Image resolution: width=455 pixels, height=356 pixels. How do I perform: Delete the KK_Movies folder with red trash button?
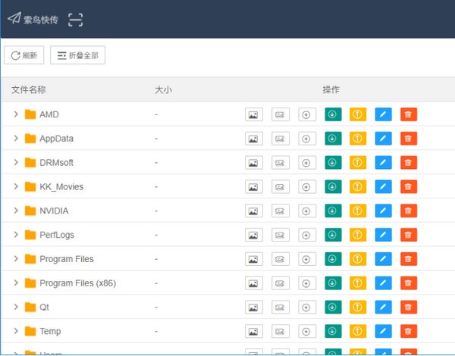click(408, 187)
